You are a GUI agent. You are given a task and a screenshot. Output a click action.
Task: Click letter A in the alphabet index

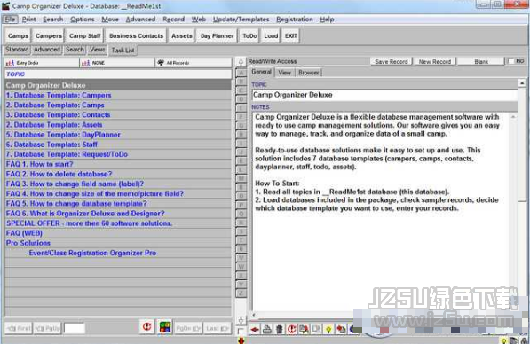click(x=241, y=73)
